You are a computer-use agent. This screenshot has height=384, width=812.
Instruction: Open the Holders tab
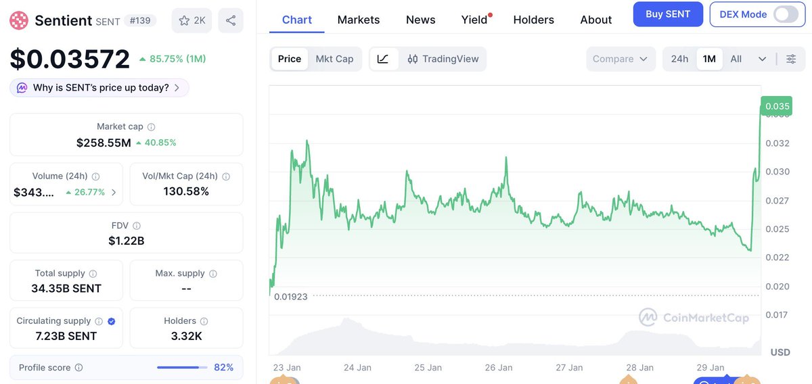[534, 20]
